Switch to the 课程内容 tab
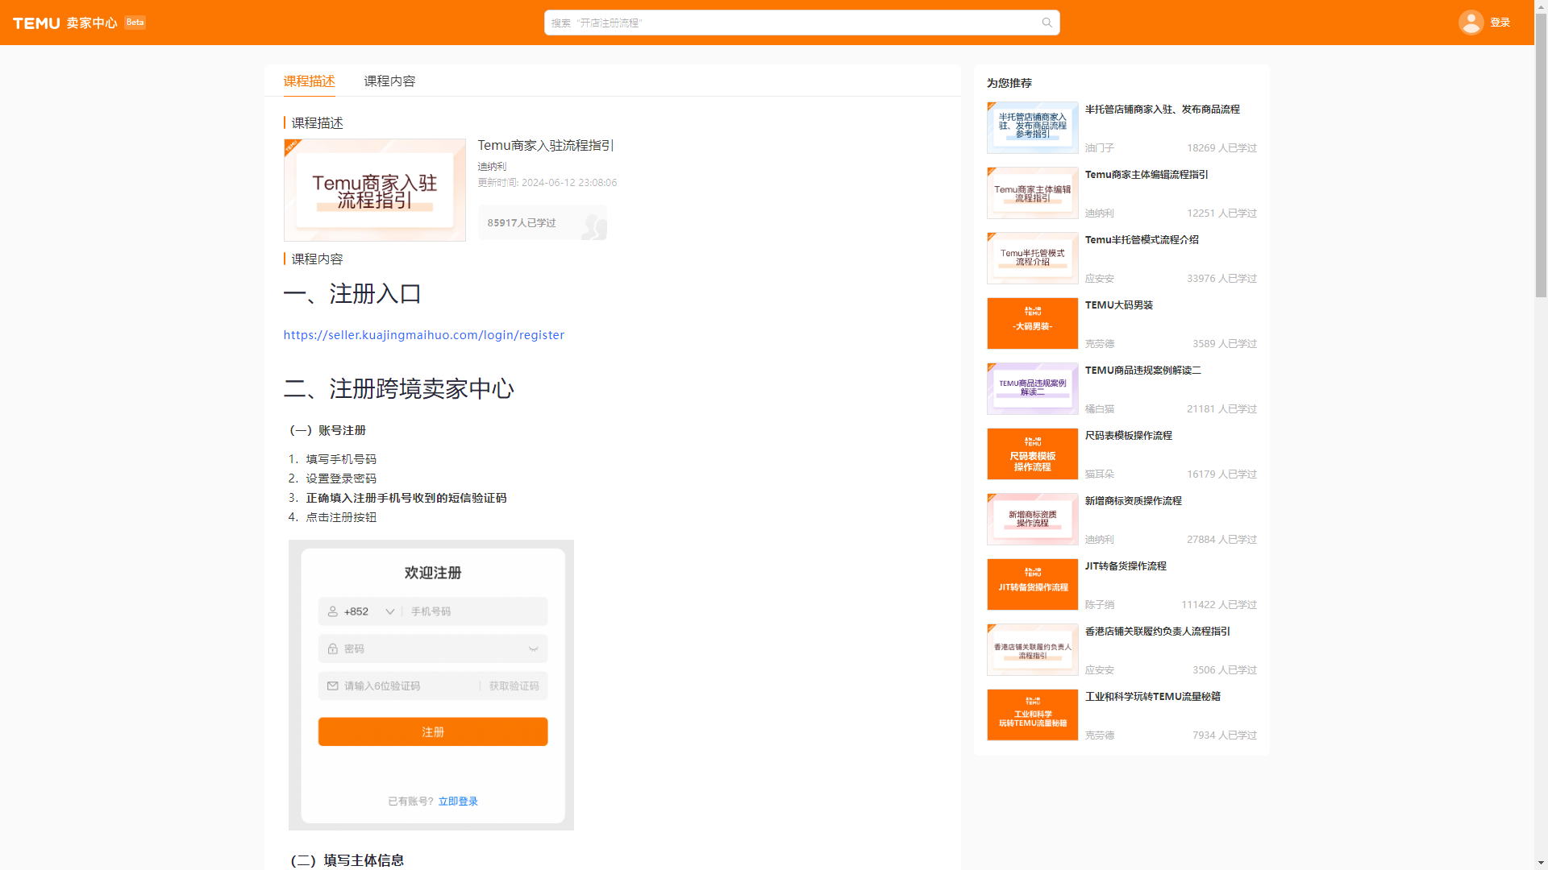The width and height of the screenshot is (1548, 870). 389,81
